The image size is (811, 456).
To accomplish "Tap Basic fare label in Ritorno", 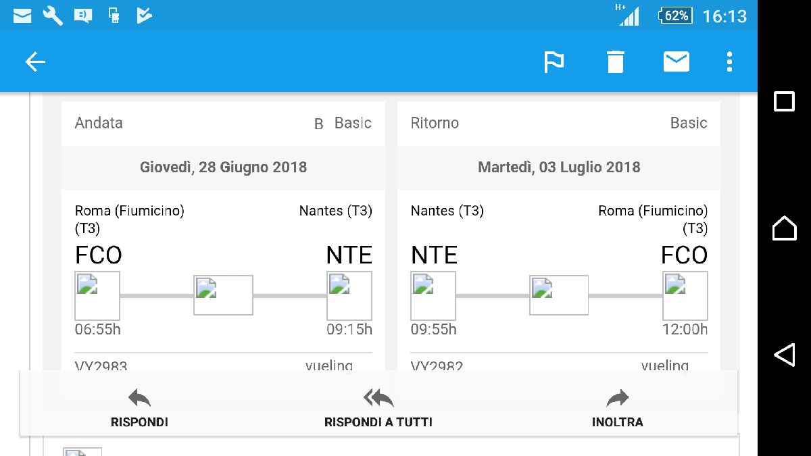I will pyautogui.click(x=689, y=123).
